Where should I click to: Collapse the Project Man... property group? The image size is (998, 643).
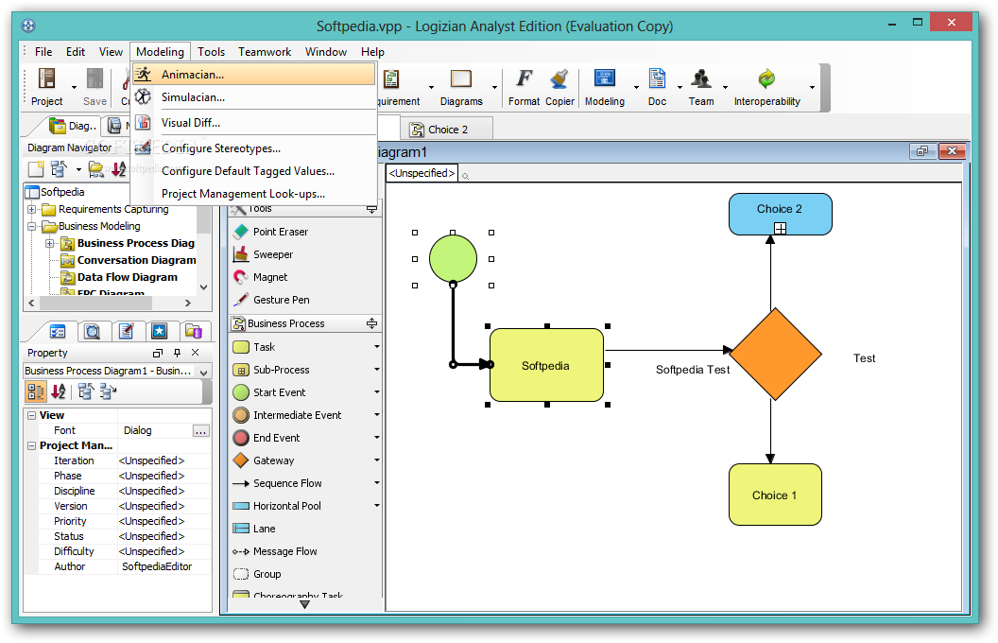pyautogui.click(x=31, y=446)
